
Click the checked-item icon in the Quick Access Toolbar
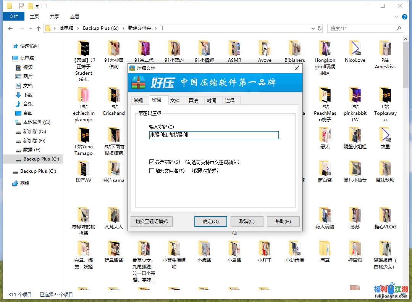(22, 6)
